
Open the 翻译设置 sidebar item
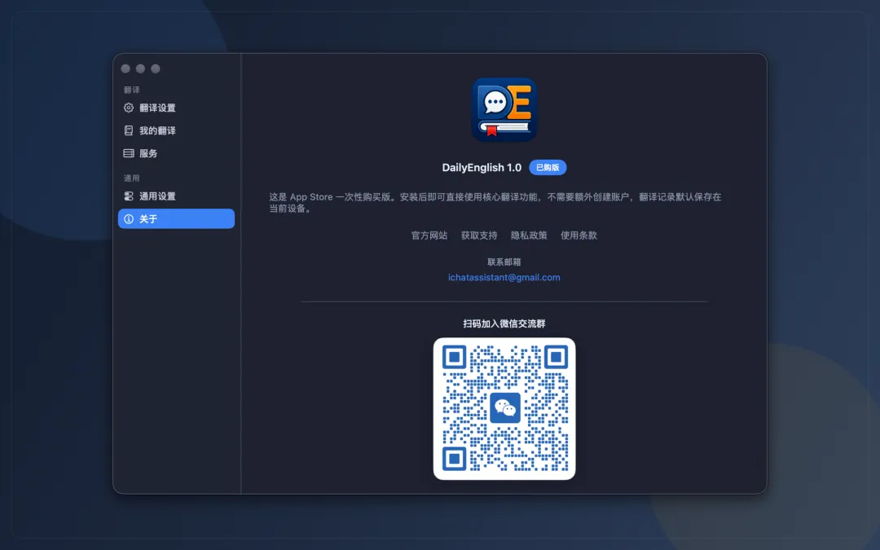176,108
